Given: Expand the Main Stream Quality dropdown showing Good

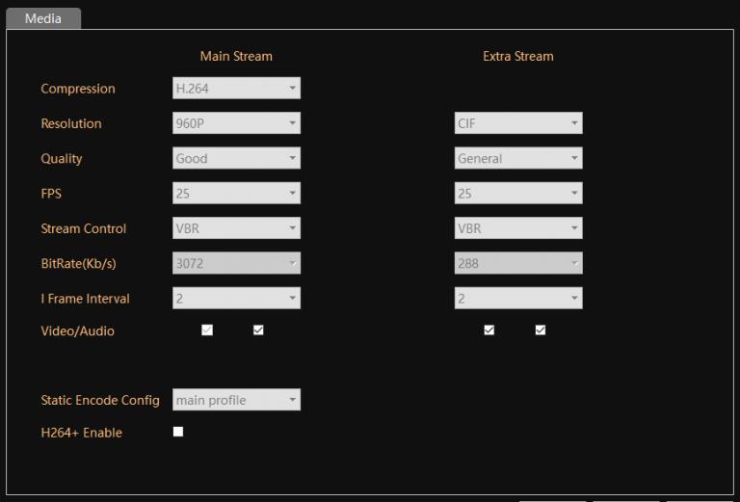Looking at the screenshot, I should [x=236, y=159].
